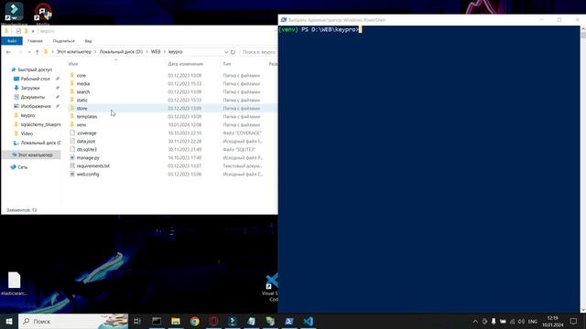
Task: Open the Поделиться ribbon tab
Action: pyautogui.click(x=64, y=40)
